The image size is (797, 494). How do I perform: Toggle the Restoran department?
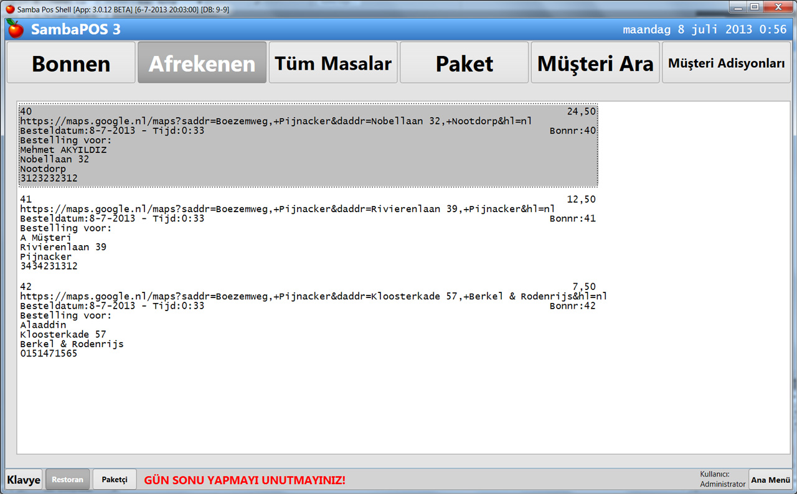(67, 480)
